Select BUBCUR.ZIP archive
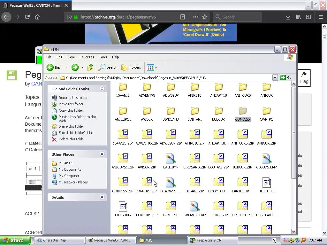 242,162
